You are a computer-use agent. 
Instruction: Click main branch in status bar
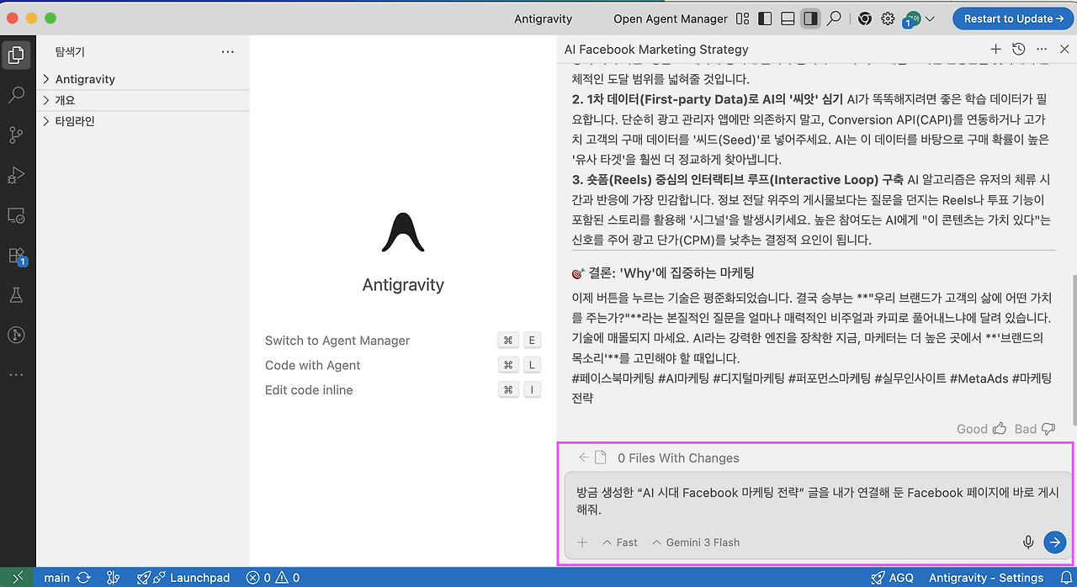click(x=56, y=578)
